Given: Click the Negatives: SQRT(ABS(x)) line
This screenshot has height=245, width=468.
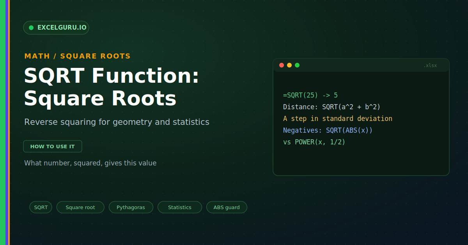Looking at the screenshot, I should (x=328, y=130).
